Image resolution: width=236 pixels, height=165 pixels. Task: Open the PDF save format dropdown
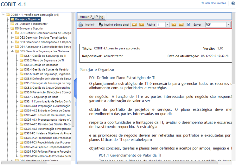coord(228,25)
